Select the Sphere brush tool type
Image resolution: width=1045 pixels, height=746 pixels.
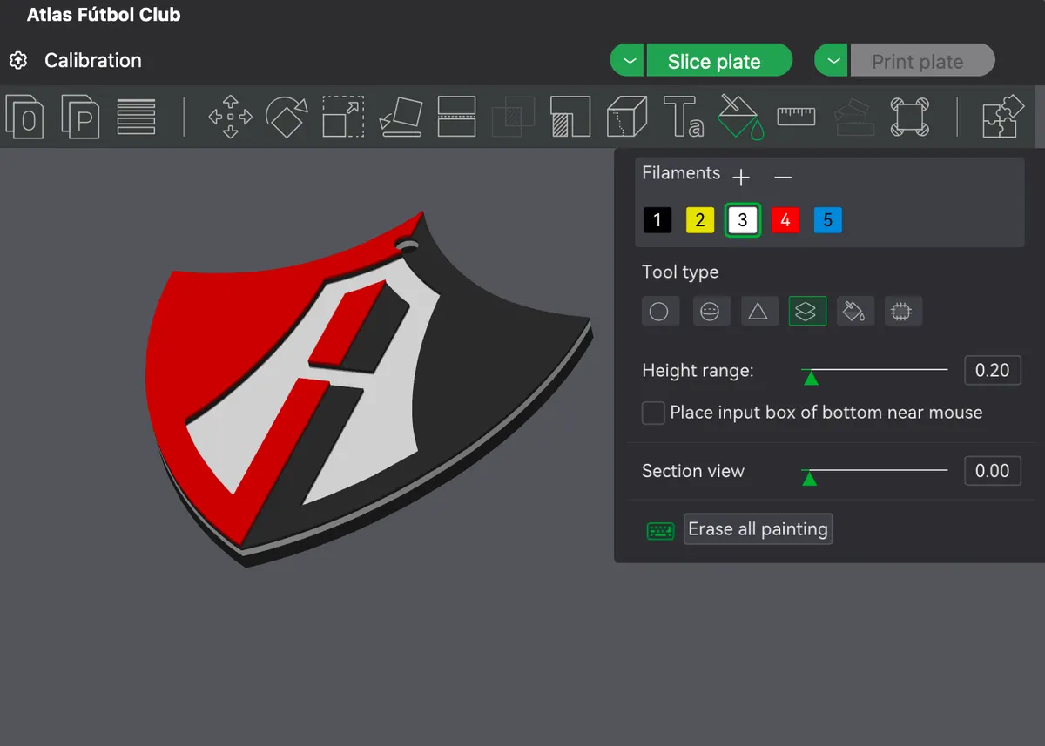tap(711, 311)
